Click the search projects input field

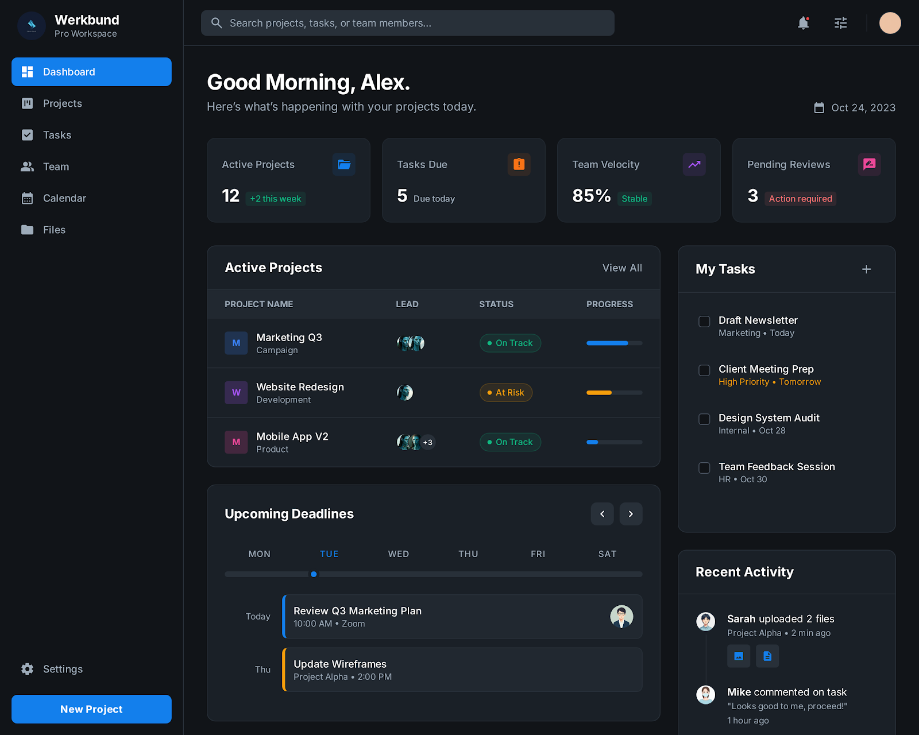[408, 23]
